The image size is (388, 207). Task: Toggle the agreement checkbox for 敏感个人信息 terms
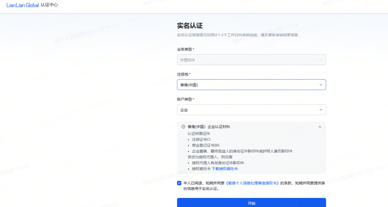[x=179, y=183]
